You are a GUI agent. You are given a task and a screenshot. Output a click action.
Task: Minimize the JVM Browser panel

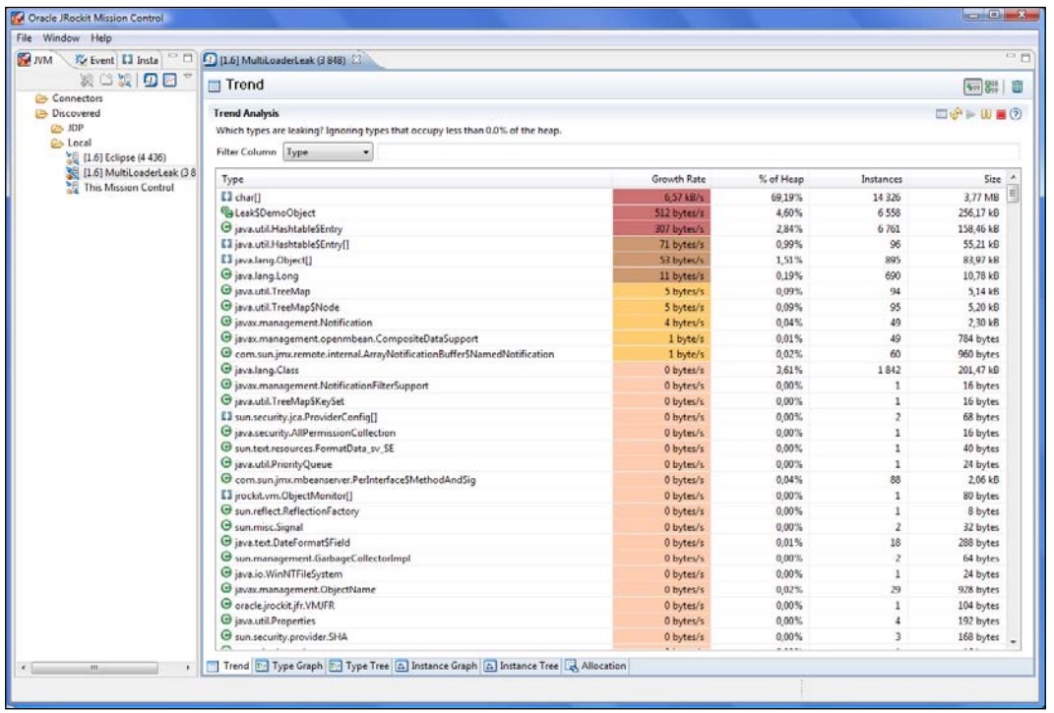point(173,57)
